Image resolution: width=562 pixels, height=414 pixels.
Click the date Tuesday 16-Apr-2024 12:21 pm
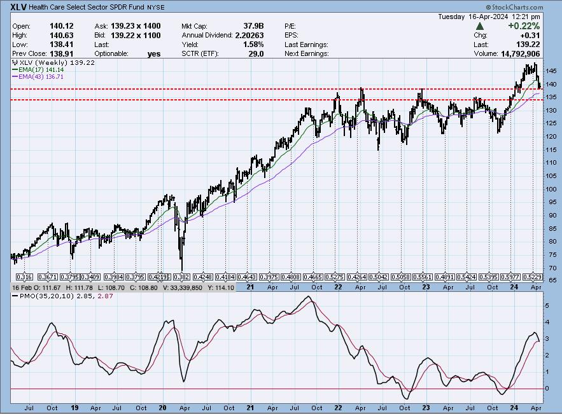tap(489, 17)
